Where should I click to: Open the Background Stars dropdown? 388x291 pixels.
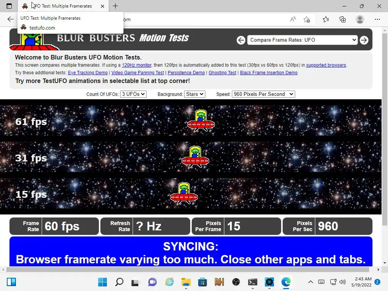click(195, 94)
